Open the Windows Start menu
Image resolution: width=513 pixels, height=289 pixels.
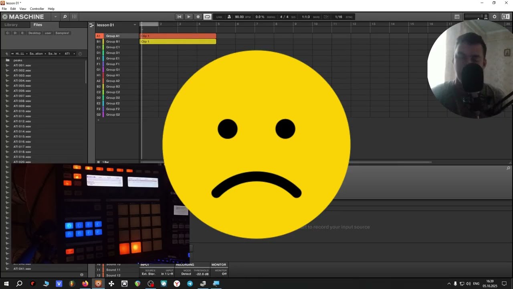coord(6,284)
